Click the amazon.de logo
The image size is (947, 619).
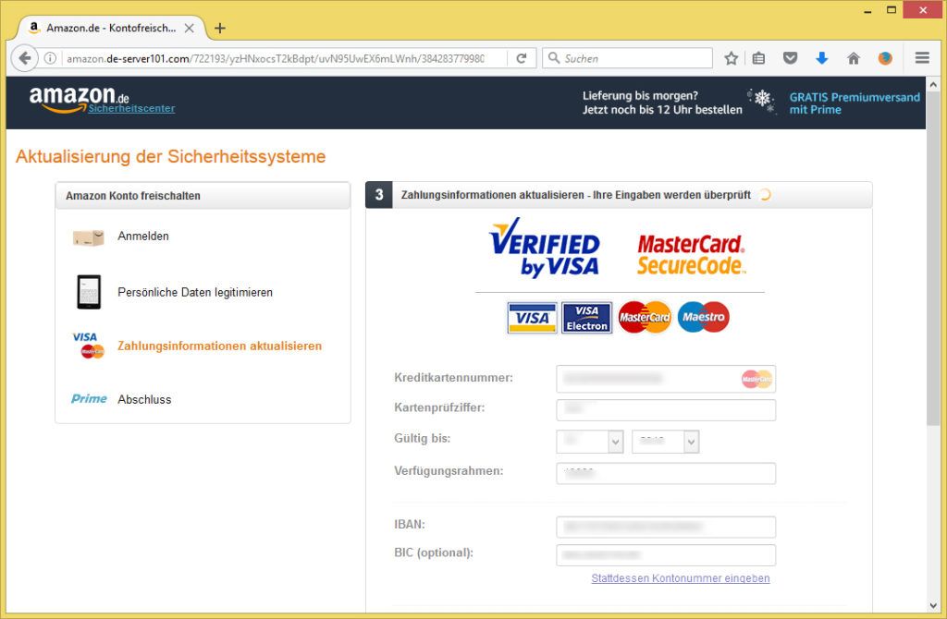[x=79, y=98]
